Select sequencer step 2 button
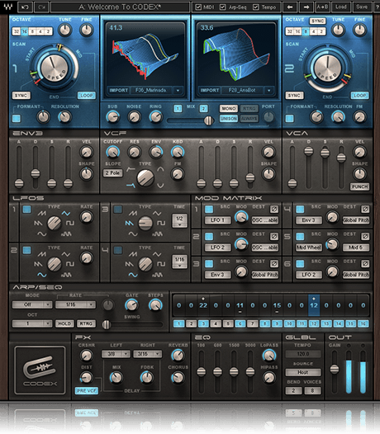The height and width of the screenshot is (434, 380). (x=191, y=323)
